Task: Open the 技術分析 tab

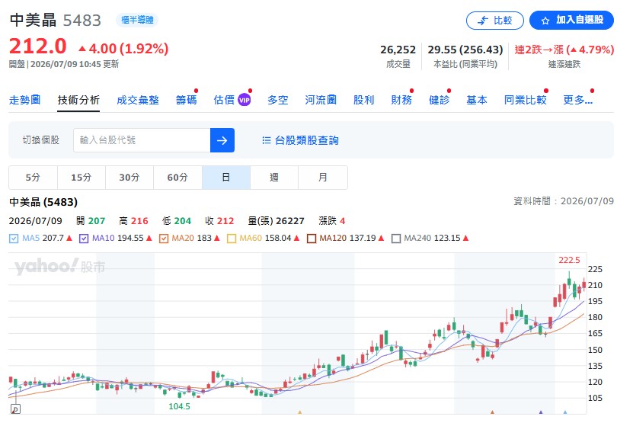Action: pyautogui.click(x=78, y=100)
